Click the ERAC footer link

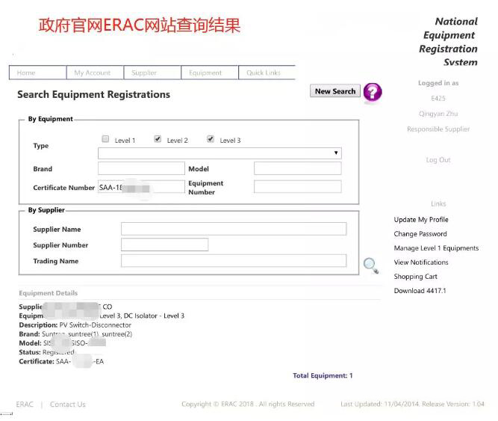click(x=25, y=405)
